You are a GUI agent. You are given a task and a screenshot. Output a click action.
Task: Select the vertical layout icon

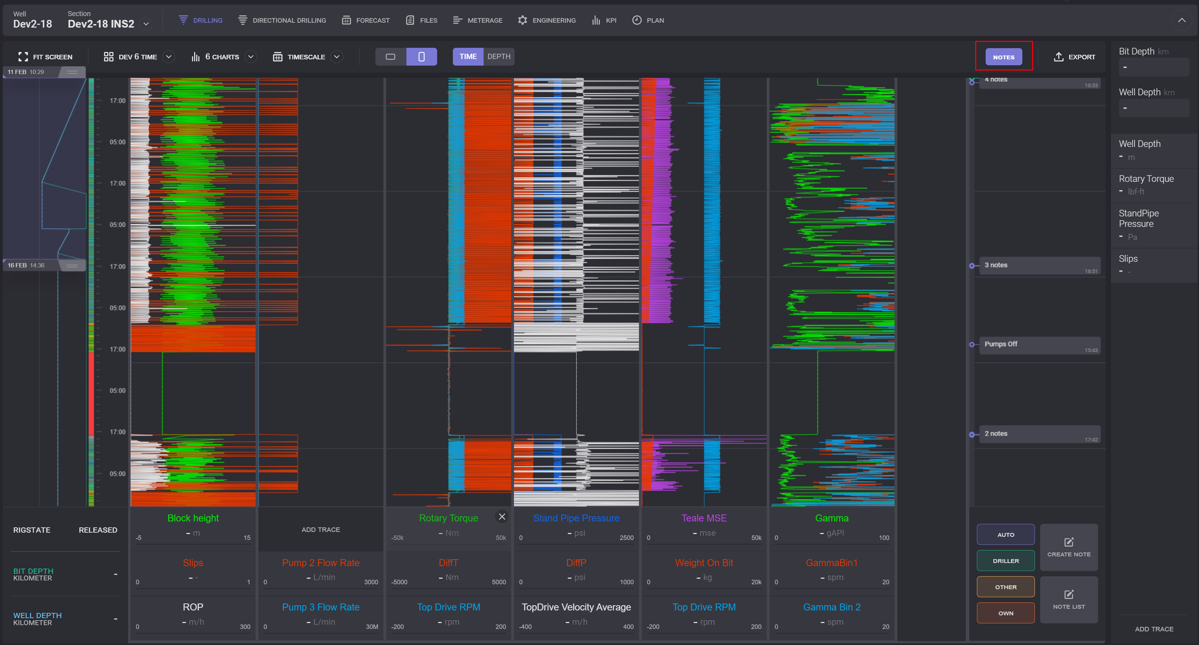(421, 57)
